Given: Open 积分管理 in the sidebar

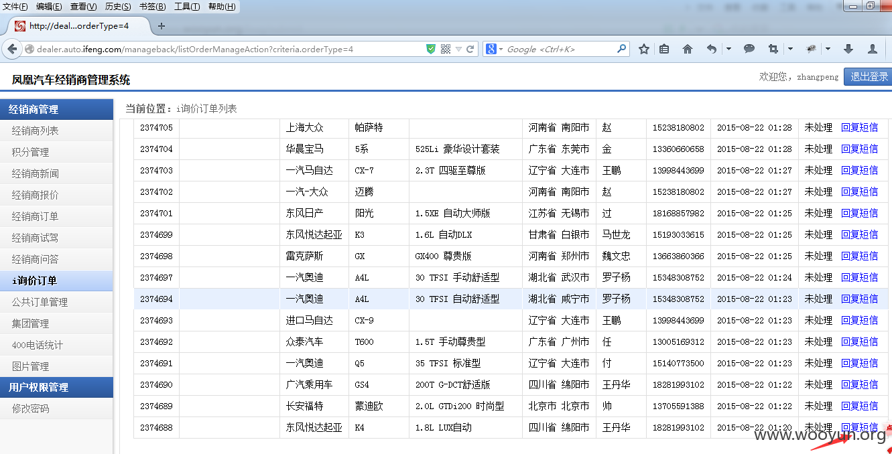Looking at the screenshot, I should (x=56, y=152).
